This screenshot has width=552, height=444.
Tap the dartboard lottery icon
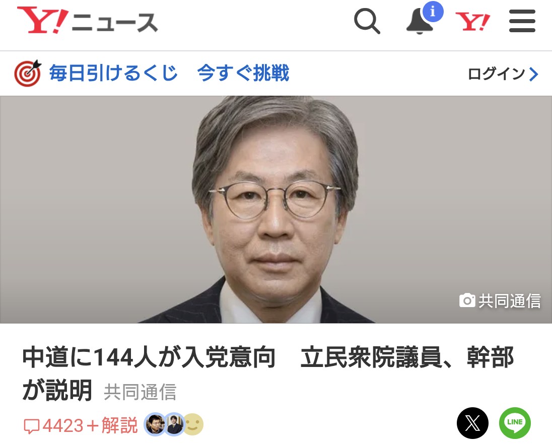click(28, 73)
